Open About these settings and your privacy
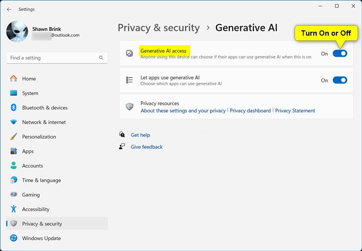The width and height of the screenshot is (362, 251). (183, 111)
